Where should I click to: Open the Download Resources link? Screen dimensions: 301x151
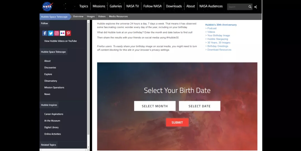coord(219,50)
